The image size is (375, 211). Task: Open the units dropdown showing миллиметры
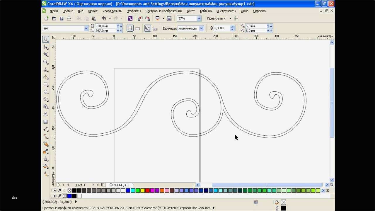point(201,28)
